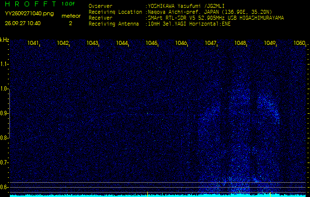Click the 1050 time axis marker

(x=299, y=43)
